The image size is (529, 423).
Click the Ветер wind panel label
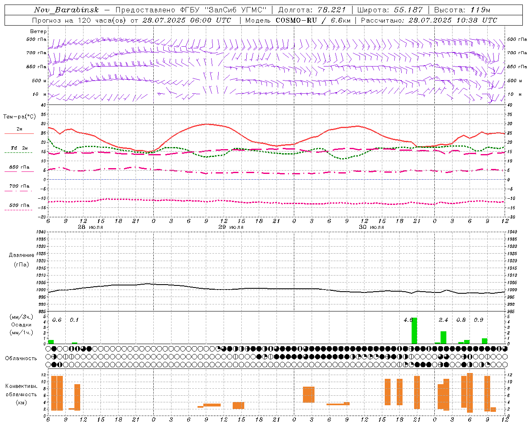click(x=38, y=31)
